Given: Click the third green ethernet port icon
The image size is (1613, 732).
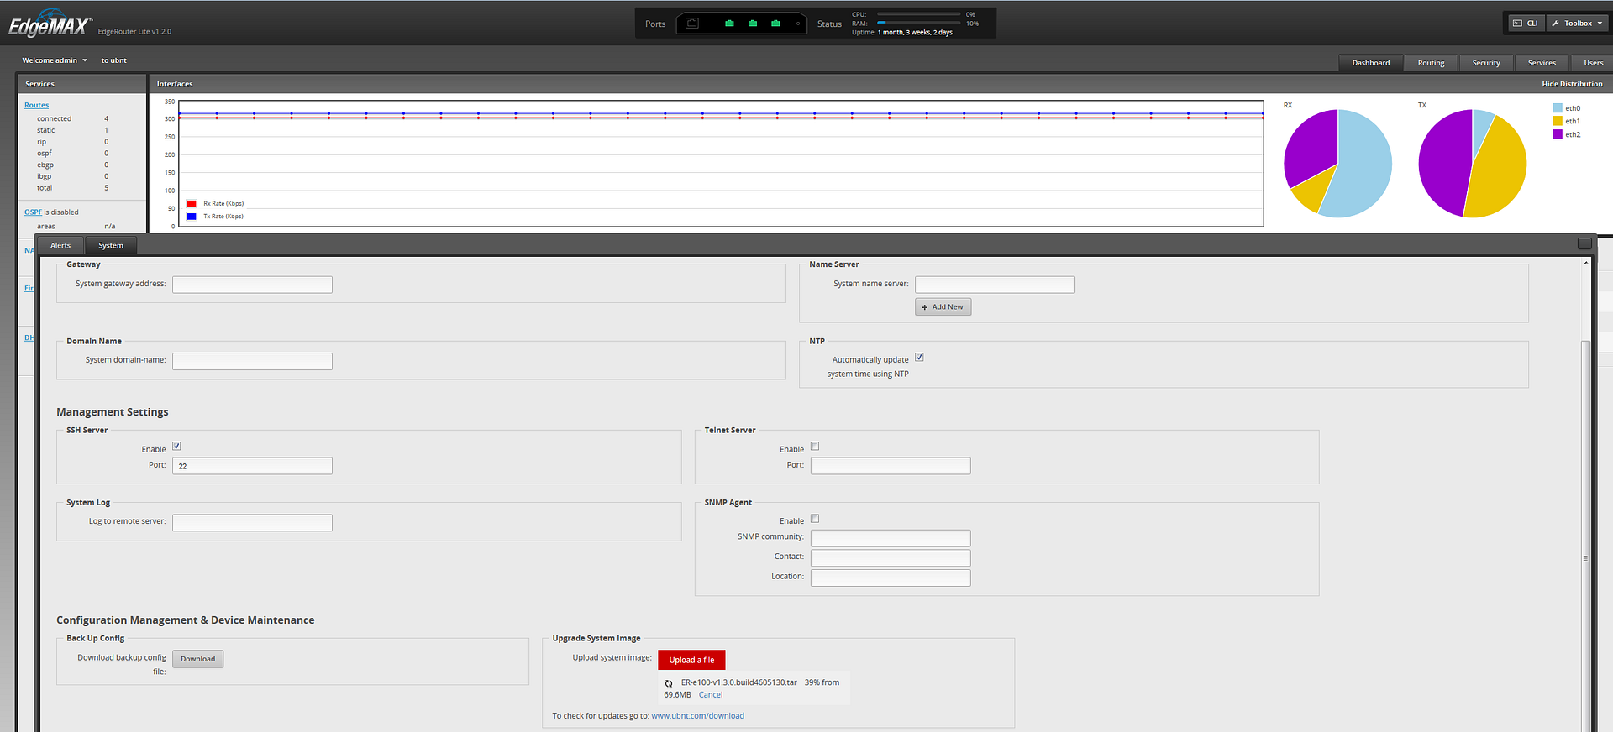Looking at the screenshot, I should point(775,24).
